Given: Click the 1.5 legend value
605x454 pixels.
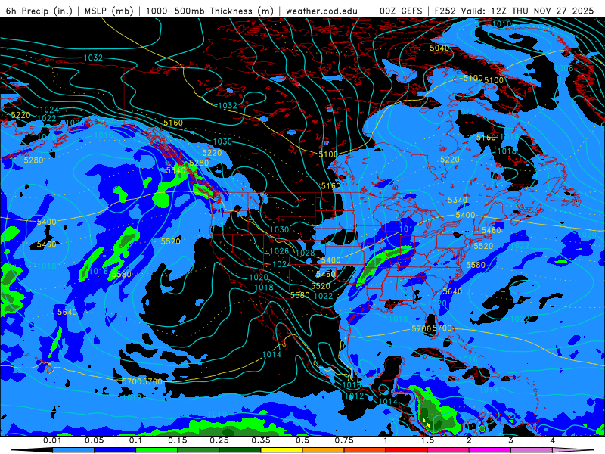Looking at the screenshot, I should pyautogui.click(x=427, y=440).
